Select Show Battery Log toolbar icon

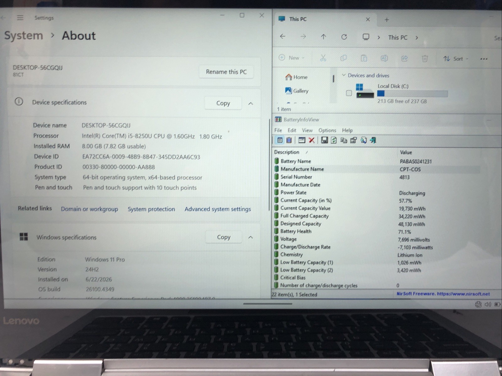click(x=289, y=140)
